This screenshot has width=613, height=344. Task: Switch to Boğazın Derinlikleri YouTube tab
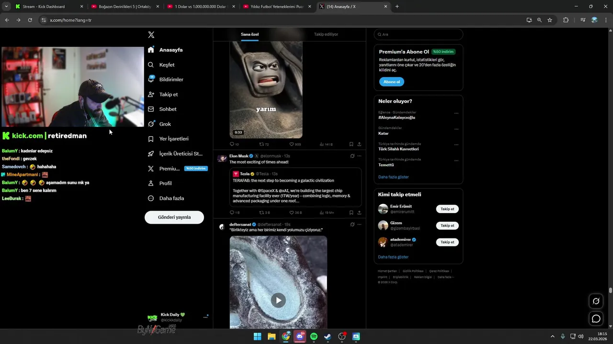pyautogui.click(x=125, y=7)
